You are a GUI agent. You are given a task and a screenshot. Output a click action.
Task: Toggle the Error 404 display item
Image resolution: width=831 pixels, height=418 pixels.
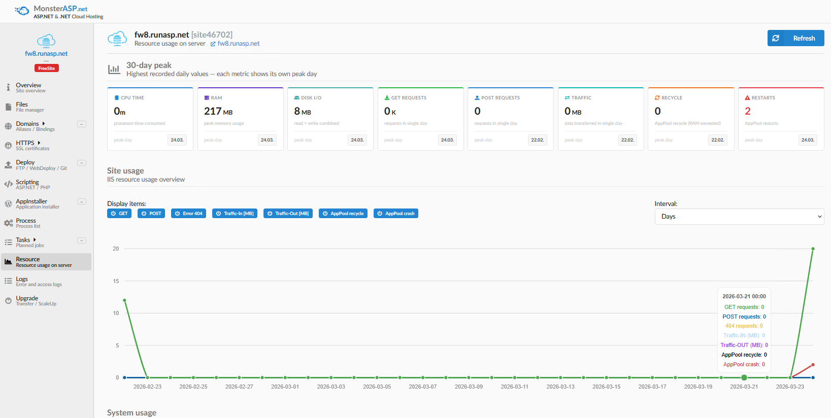tap(188, 214)
